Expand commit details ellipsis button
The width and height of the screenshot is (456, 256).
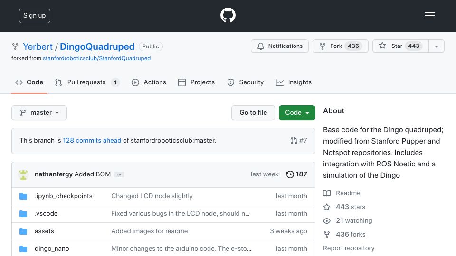pyautogui.click(x=119, y=174)
